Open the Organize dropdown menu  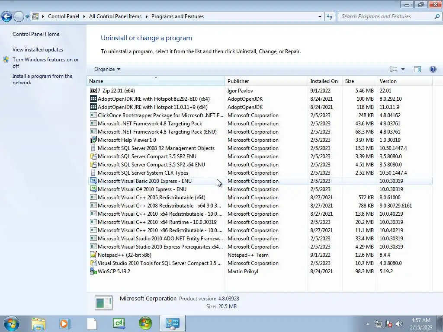(x=107, y=69)
